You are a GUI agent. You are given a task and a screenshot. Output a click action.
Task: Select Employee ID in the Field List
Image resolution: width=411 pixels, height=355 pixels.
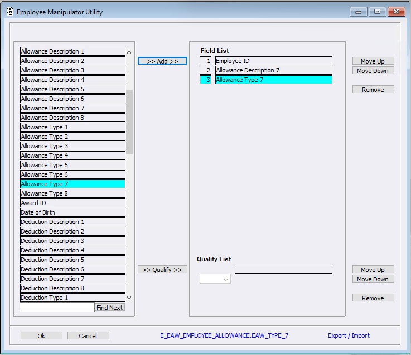[273, 61]
